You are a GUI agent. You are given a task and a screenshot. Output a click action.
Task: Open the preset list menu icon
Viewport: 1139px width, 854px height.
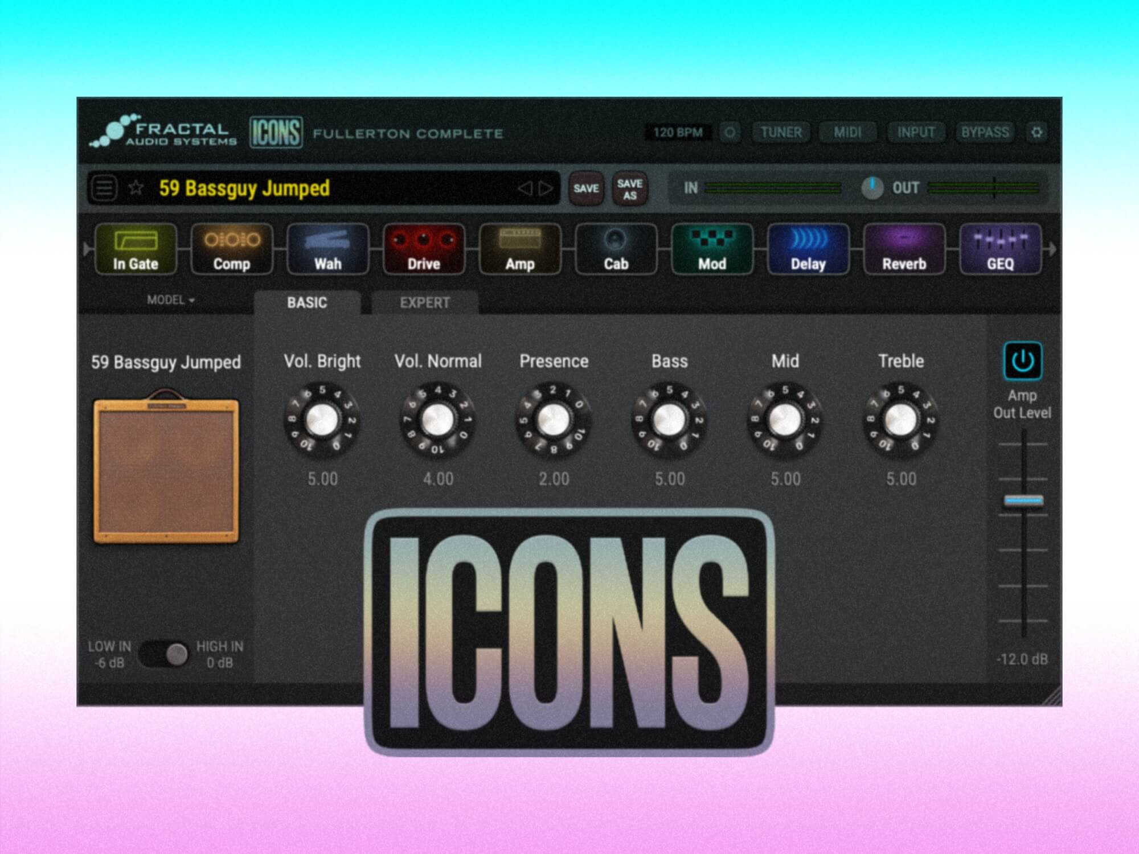[104, 188]
